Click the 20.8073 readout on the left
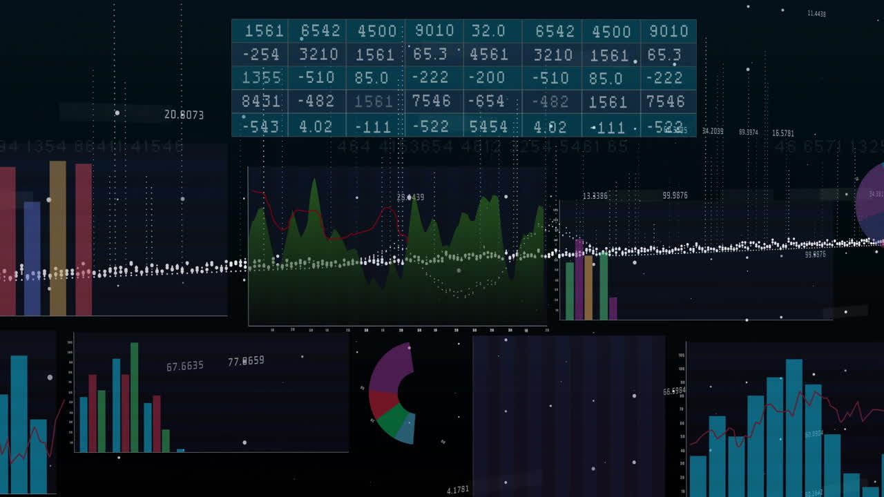 pos(183,113)
